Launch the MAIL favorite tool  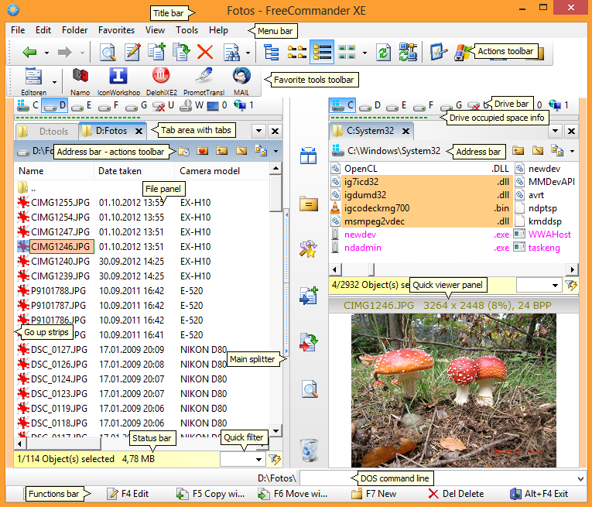(241, 76)
